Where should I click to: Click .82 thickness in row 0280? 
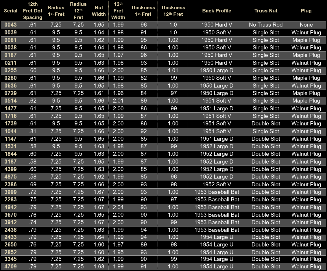tap(143, 78)
